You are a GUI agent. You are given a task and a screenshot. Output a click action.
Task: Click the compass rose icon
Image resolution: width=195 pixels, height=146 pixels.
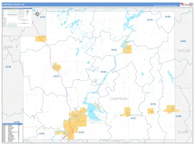[x=37, y=14]
